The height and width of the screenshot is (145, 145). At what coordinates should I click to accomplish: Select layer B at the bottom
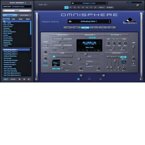click(100, 79)
